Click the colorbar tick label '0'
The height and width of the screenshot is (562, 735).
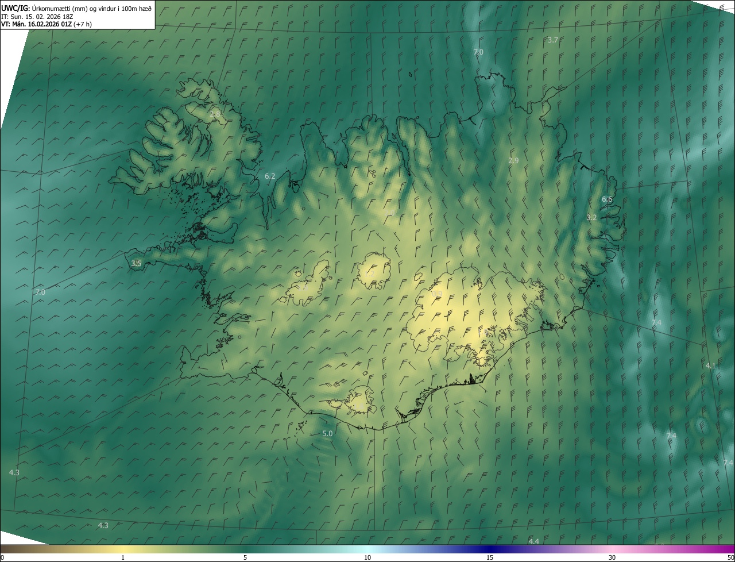pos(2,558)
